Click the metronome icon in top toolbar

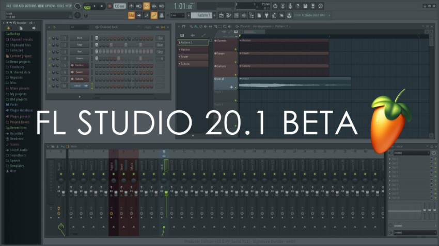[x=131, y=6]
